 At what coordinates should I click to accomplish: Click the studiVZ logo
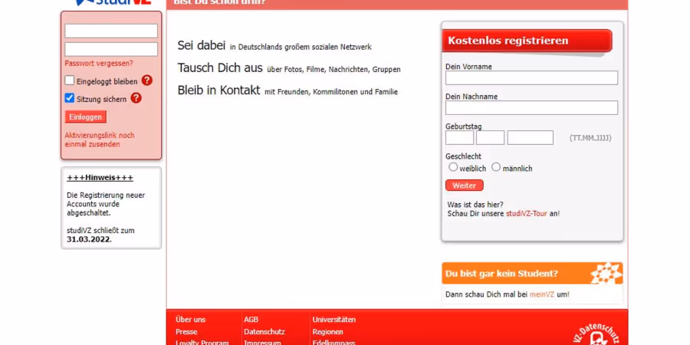[x=113, y=2]
